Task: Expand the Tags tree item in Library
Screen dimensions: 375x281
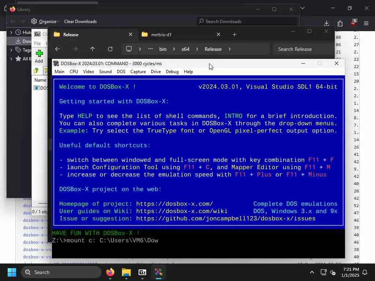Action: click(11, 50)
